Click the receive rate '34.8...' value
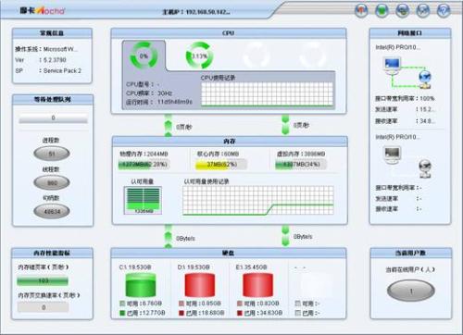Image resolution: width=463 pixels, height=335 pixels. click(x=427, y=121)
